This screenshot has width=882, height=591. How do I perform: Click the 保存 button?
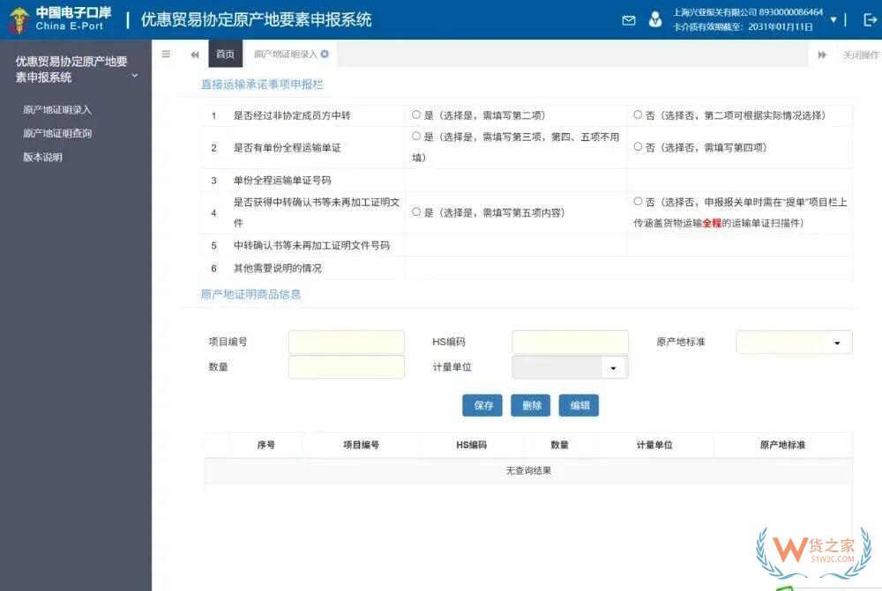tap(482, 405)
